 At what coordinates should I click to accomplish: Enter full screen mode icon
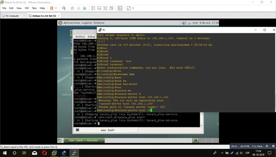[x=105, y=8]
